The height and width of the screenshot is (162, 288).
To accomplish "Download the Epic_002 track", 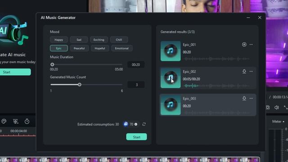I will pyautogui.click(x=244, y=72).
